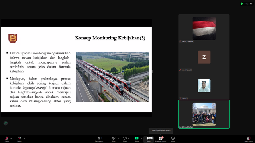The width and height of the screenshot is (255, 143).
Task: Expand the React options arrow
Action: [129, 138]
